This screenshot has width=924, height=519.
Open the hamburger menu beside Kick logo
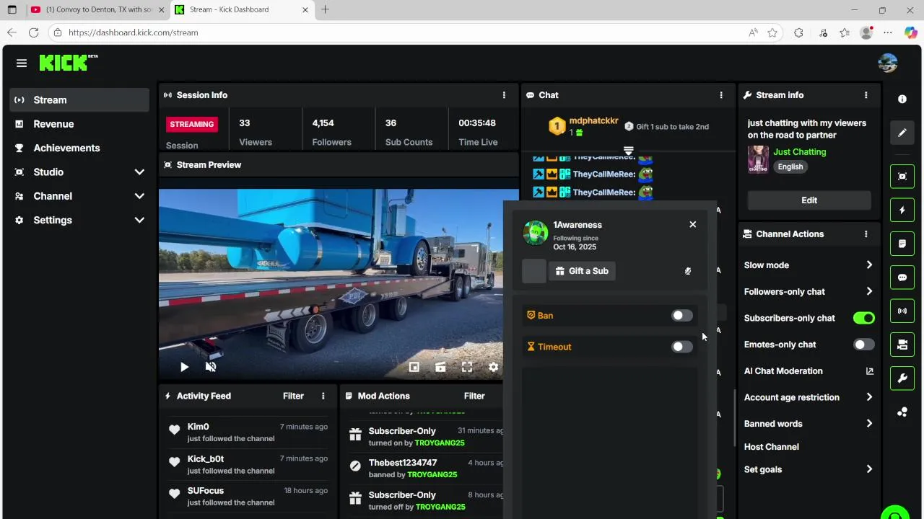(x=22, y=63)
